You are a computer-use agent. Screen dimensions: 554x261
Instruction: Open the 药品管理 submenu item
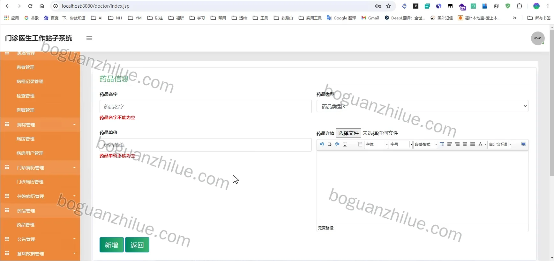[26, 225]
